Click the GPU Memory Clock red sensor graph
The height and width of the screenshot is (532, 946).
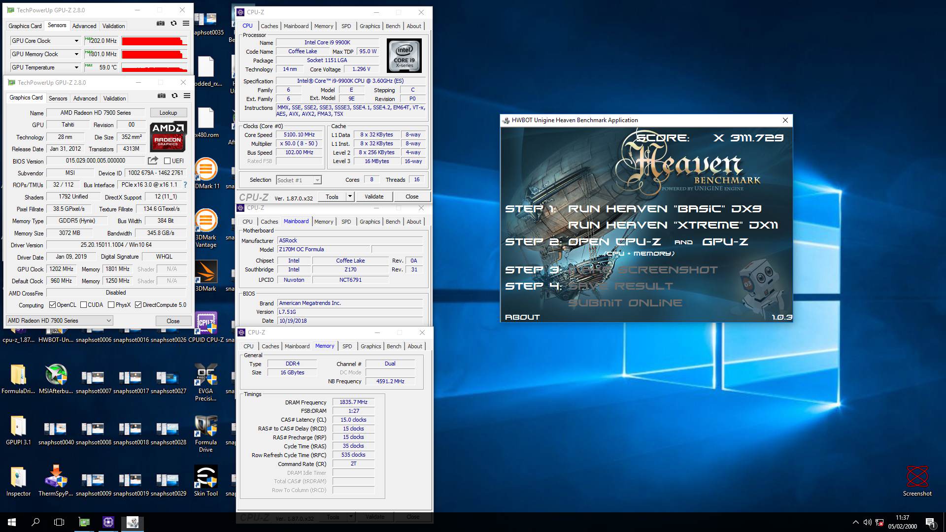coord(154,54)
